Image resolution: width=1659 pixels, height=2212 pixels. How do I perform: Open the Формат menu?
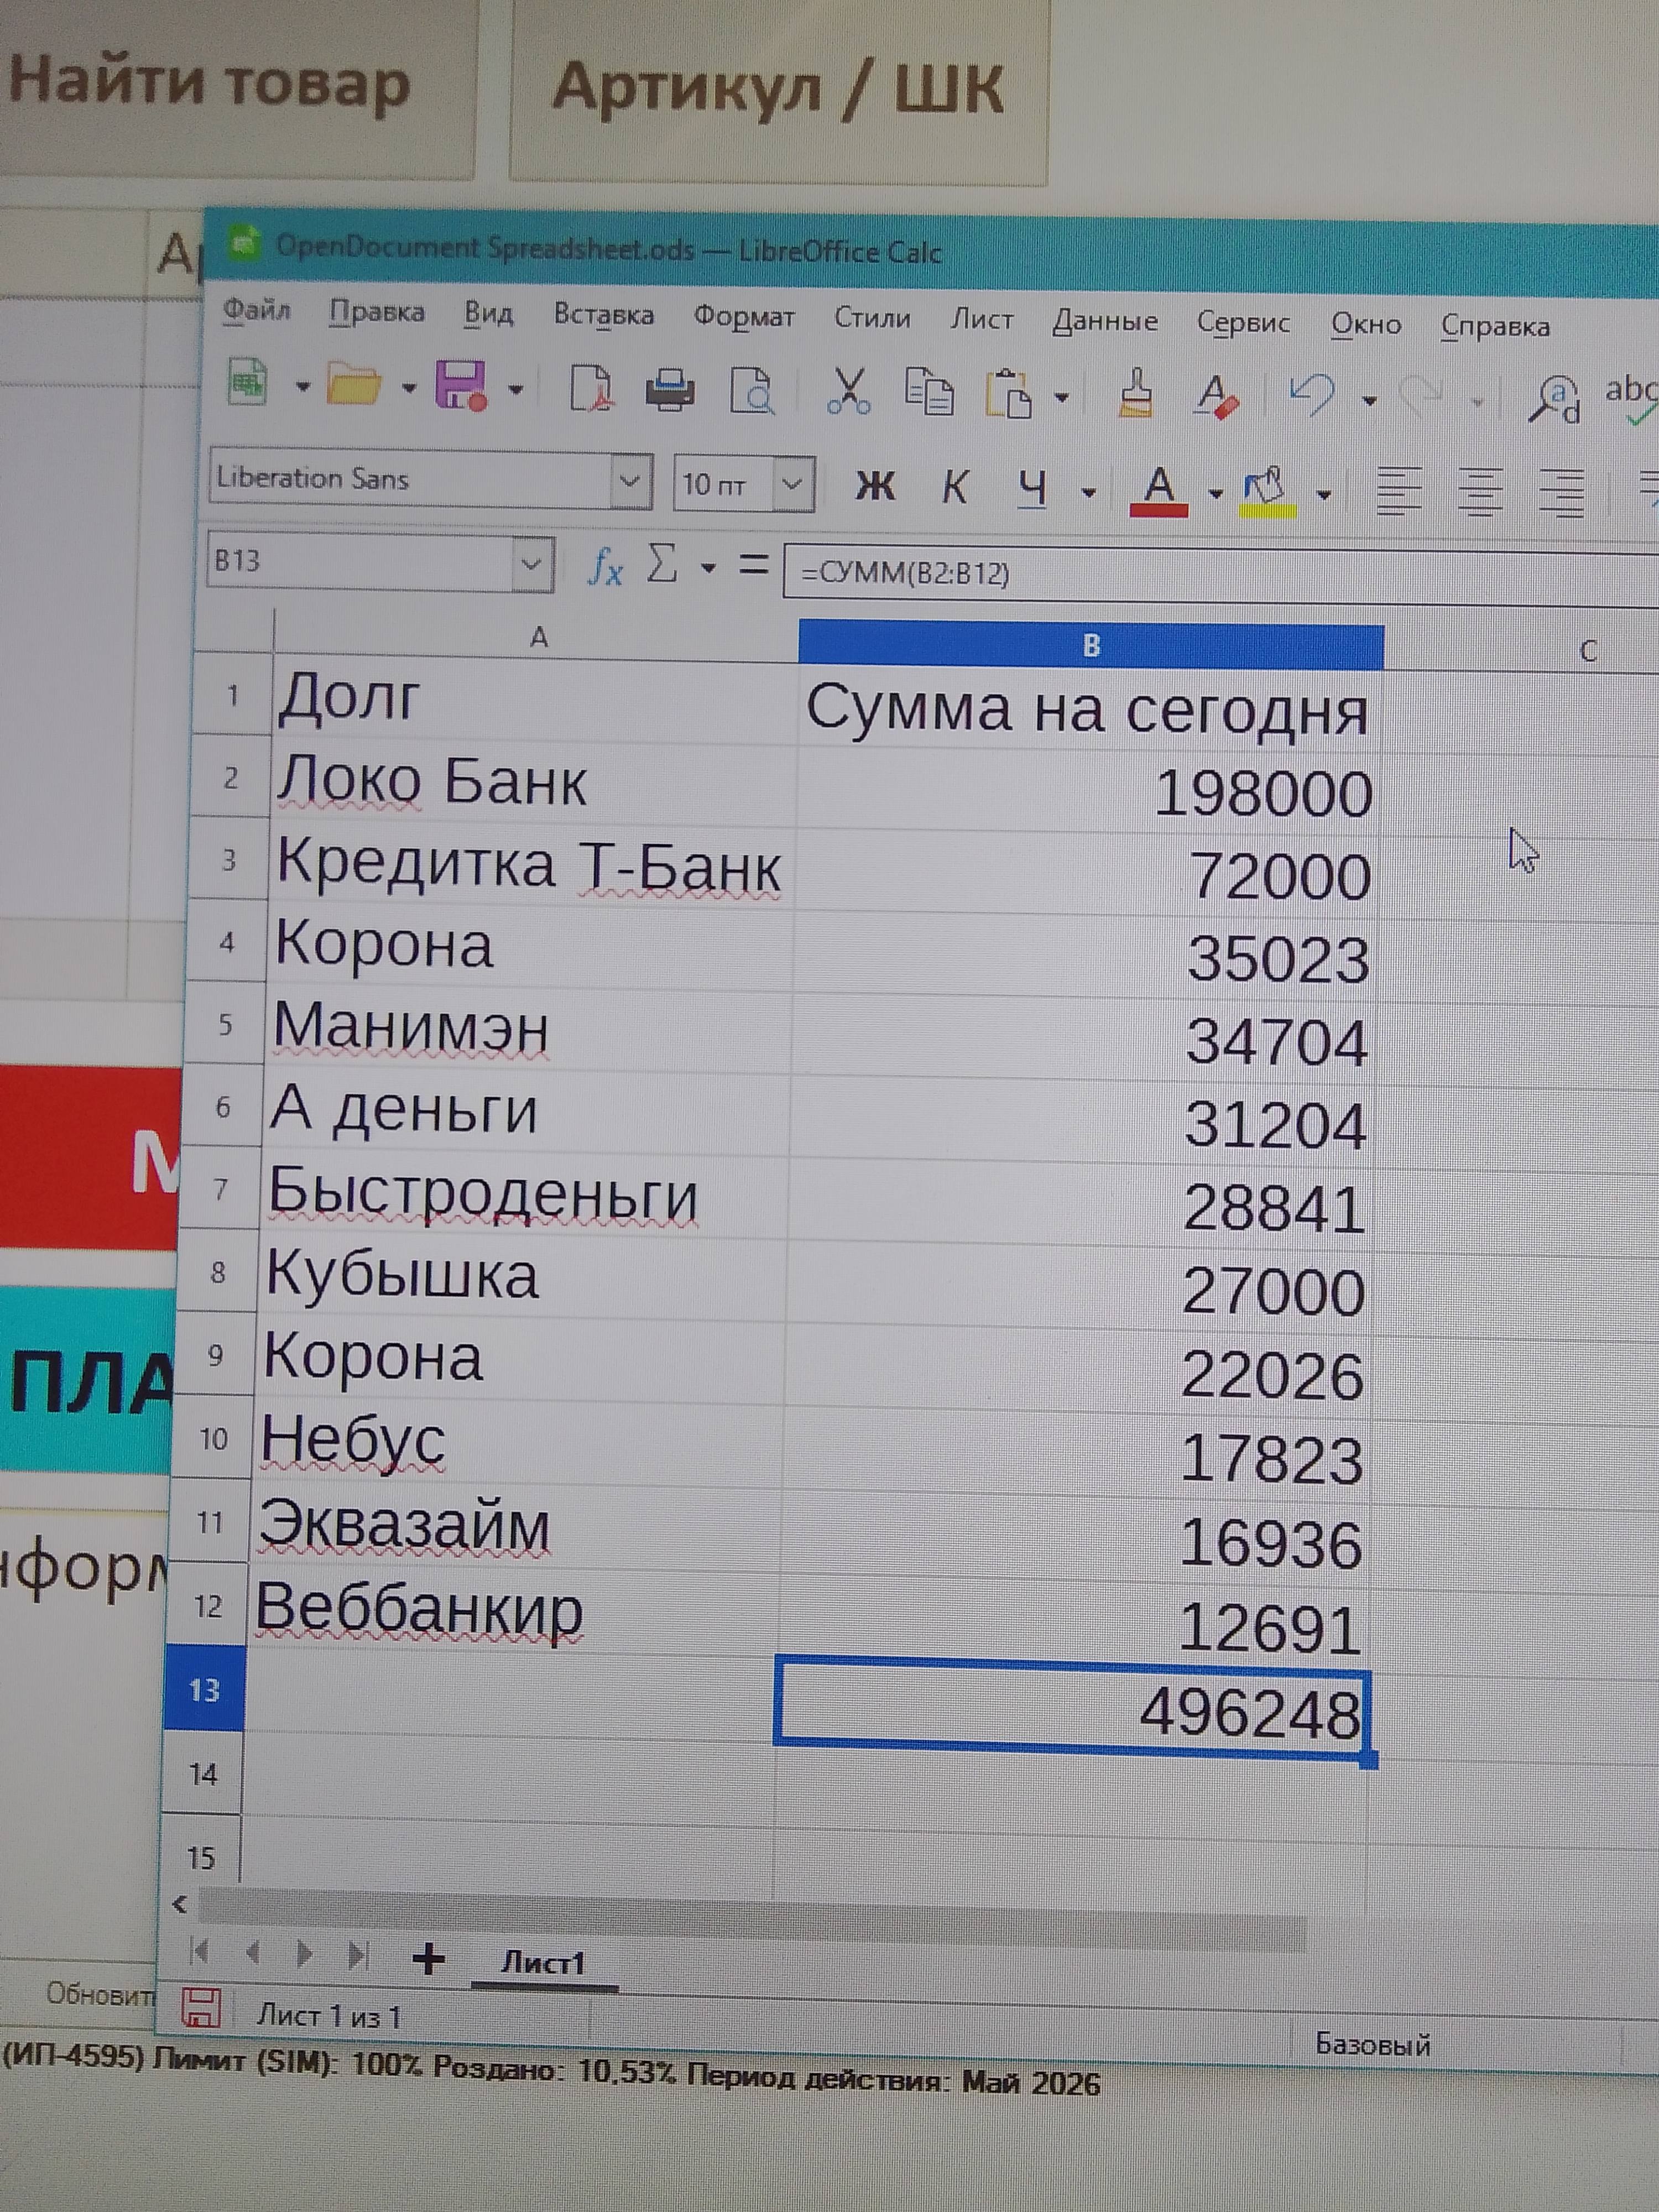click(744, 317)
